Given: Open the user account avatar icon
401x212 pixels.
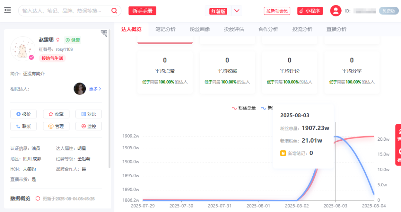Looking at the screenshot, I should [336, 11].
